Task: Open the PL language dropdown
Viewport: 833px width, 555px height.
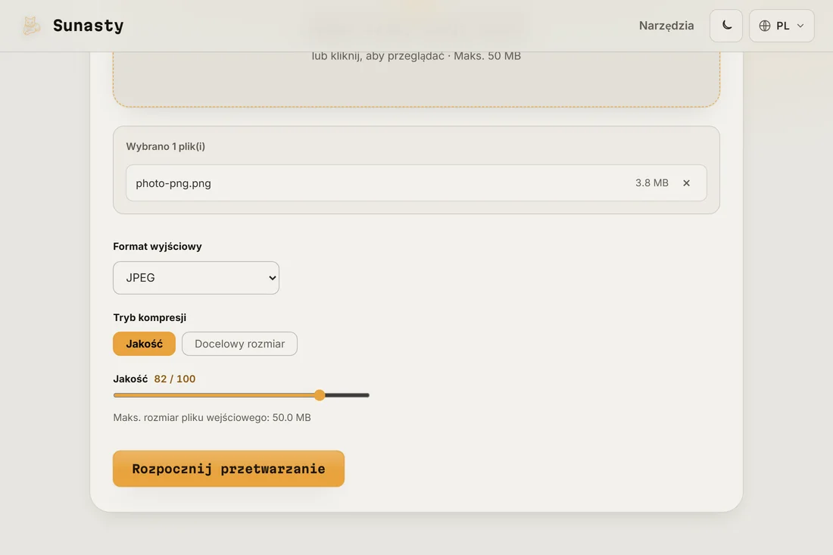Action: tap(782, 26)
